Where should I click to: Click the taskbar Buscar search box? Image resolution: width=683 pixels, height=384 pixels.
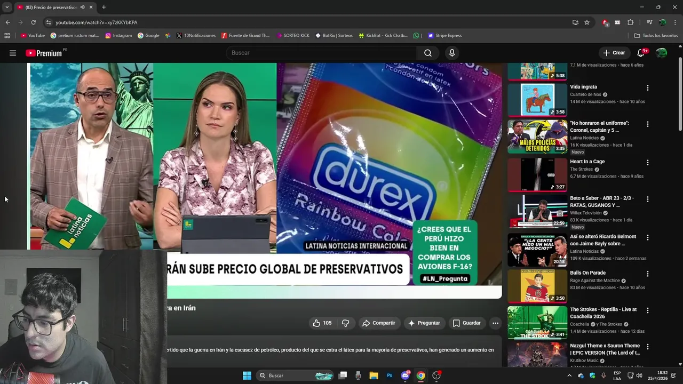pos(295,375)
